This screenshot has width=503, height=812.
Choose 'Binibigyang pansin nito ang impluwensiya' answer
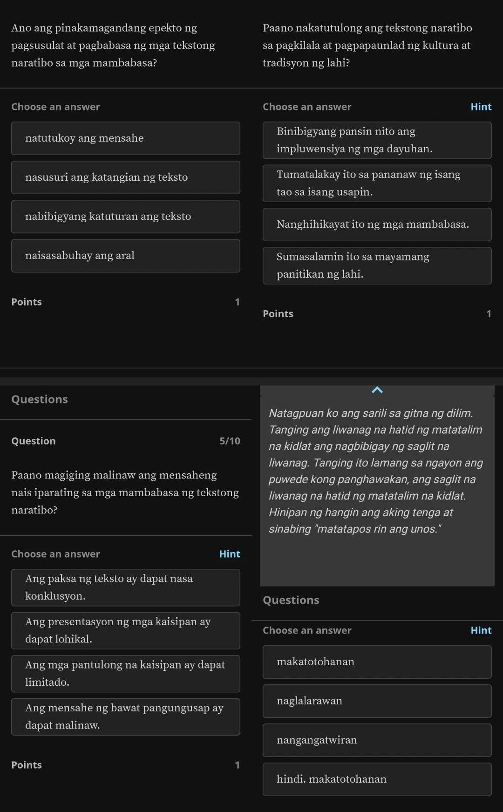coord(377,140)
